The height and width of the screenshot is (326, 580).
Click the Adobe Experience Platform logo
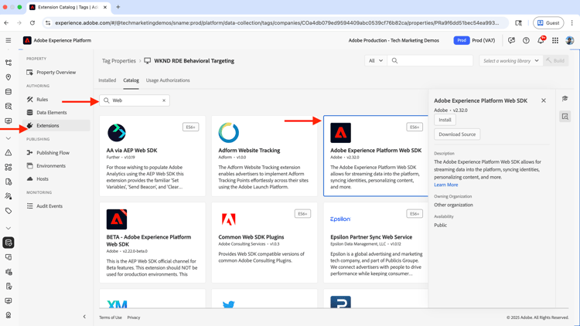pos(27,40)
